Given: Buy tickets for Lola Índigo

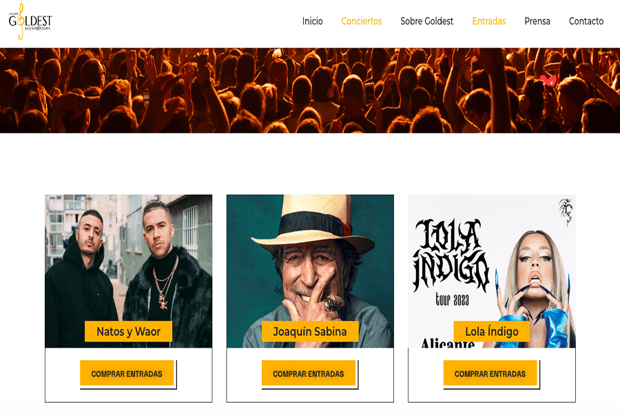Looking at the screenshot, I should [x=490, y=373].
